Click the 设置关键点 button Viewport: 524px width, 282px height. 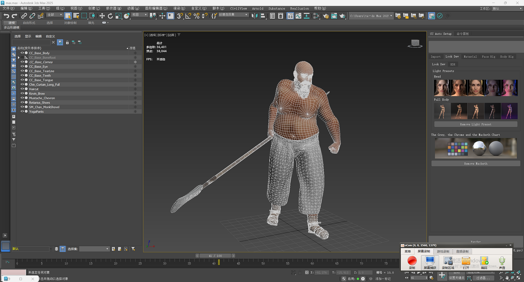click(457, 278)
